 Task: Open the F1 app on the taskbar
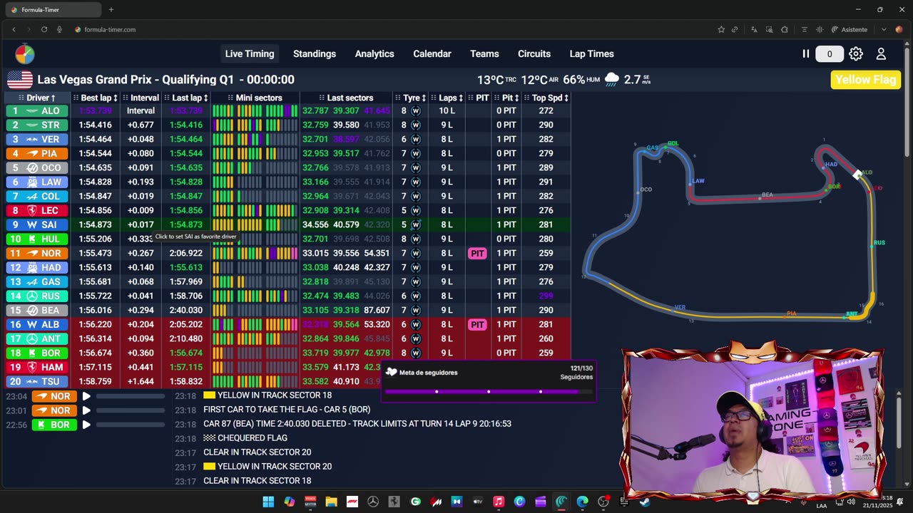click(x=352, y=502)
